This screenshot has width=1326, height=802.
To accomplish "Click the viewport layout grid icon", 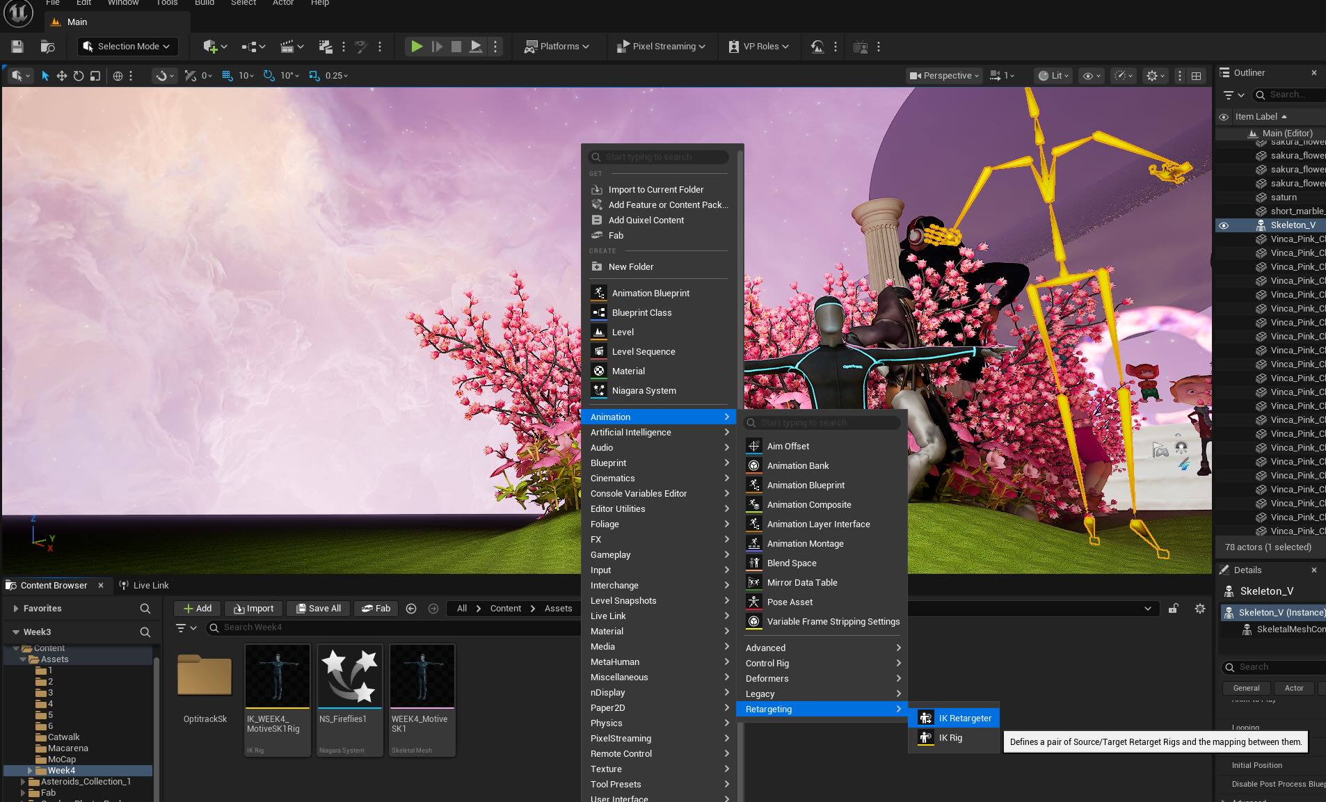I will (1196, 76).
